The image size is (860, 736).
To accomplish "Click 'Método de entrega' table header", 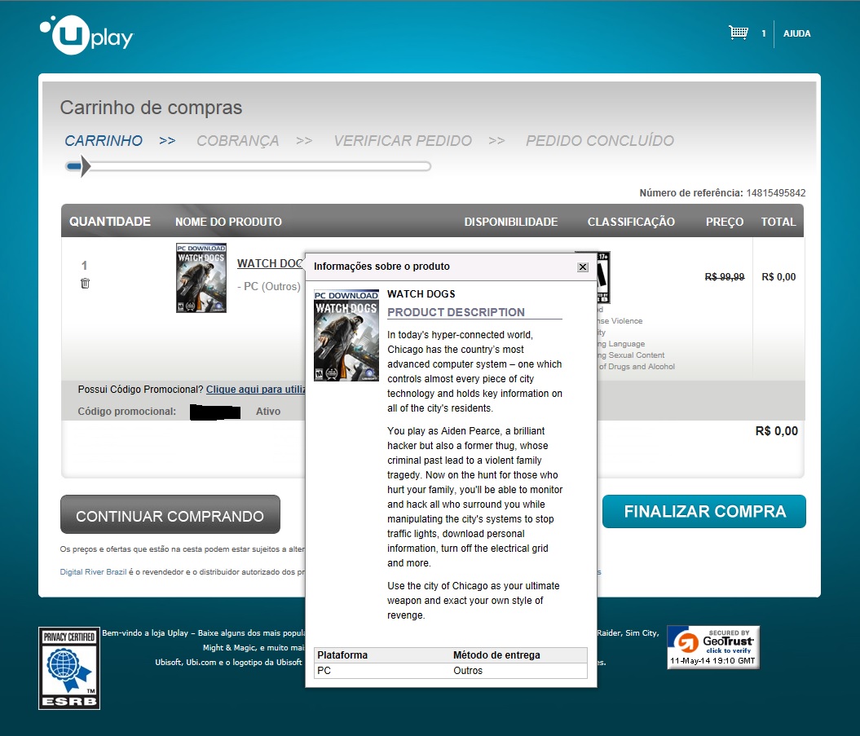I will [x=496, y=655].
